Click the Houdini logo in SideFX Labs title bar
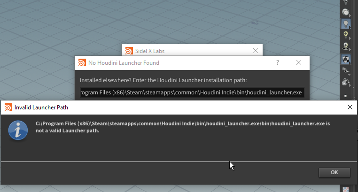358x192 pixels. coord(129,51)
